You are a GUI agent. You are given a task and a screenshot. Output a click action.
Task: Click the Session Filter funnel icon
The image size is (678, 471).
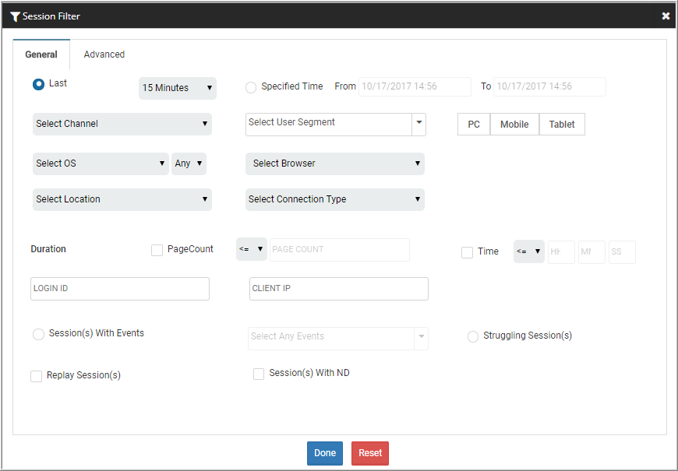pos(15,16)
